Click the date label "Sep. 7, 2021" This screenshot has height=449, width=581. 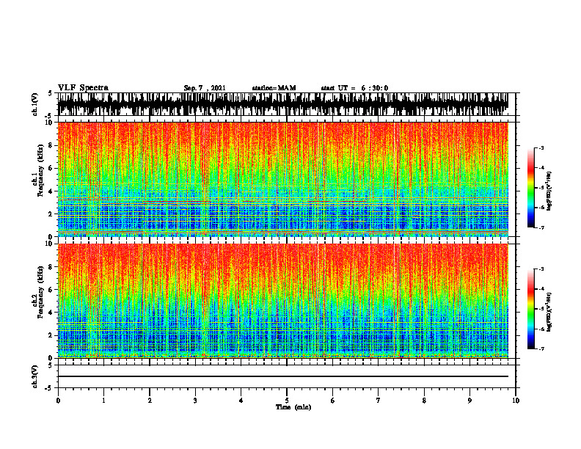tap(205, 88)
